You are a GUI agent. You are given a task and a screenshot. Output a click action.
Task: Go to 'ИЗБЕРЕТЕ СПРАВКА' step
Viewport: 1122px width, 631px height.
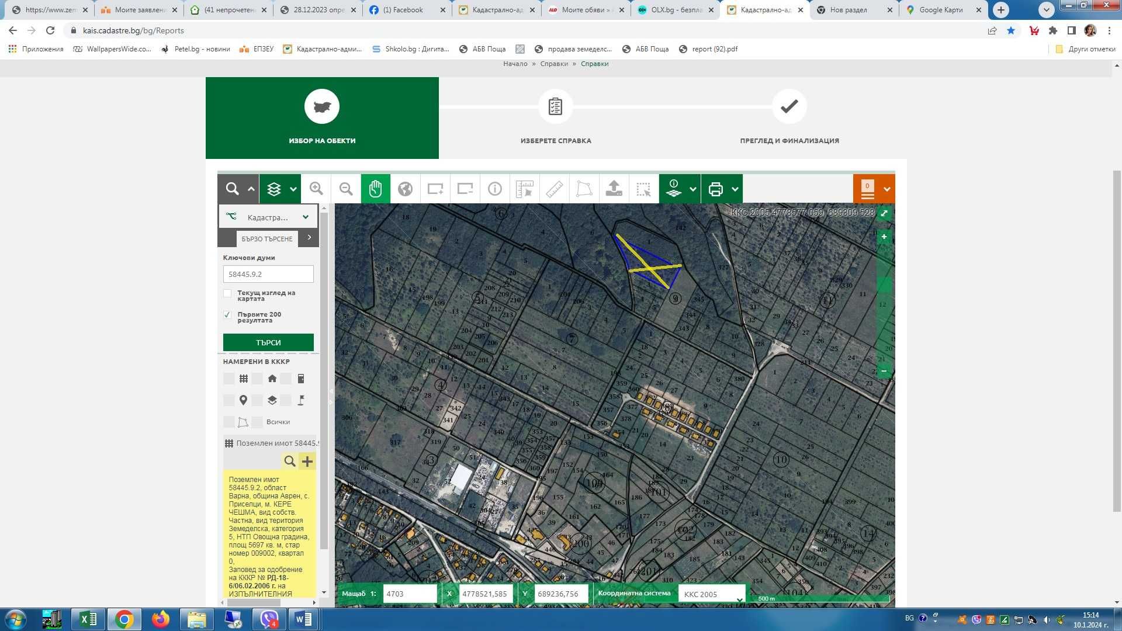pos(556,117)
